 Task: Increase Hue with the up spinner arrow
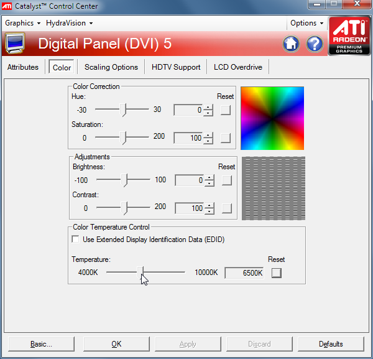click(x=208, y=107)
